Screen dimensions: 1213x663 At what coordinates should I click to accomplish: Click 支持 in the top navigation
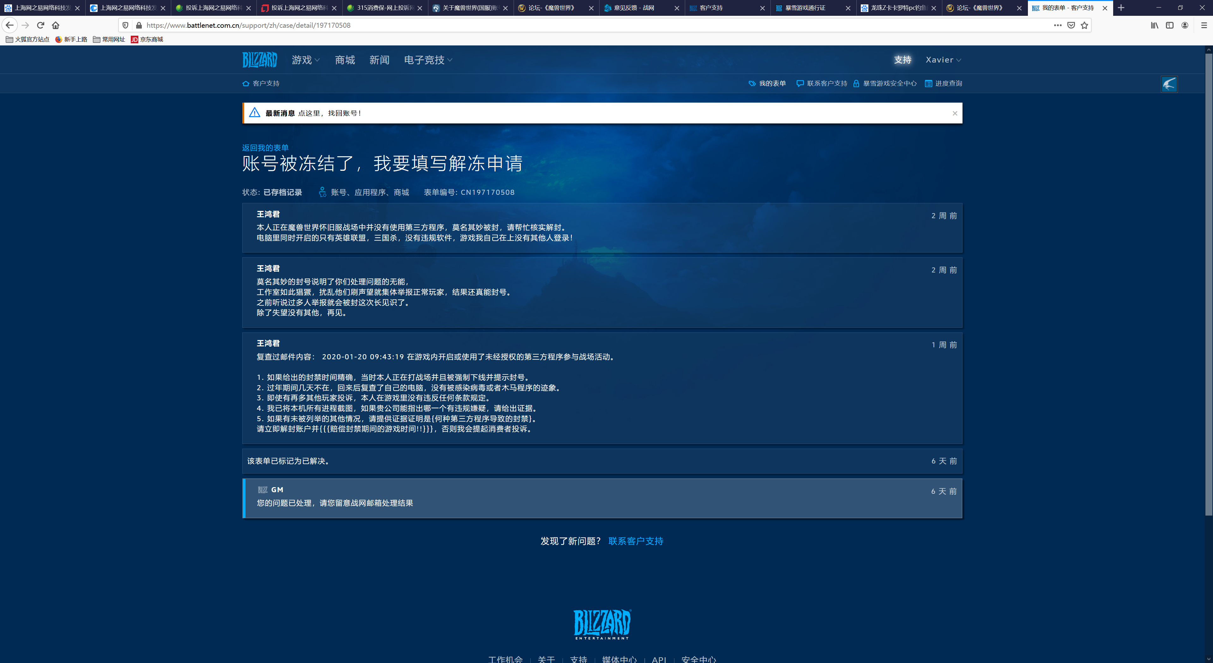click(903, 60)
